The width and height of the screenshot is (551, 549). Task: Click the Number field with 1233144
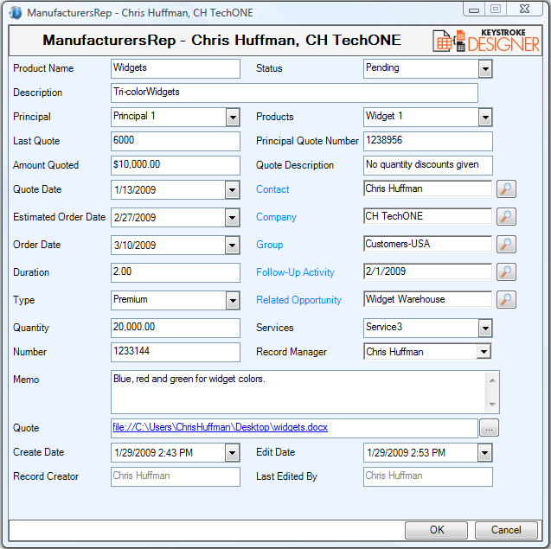tap(176, 352)
